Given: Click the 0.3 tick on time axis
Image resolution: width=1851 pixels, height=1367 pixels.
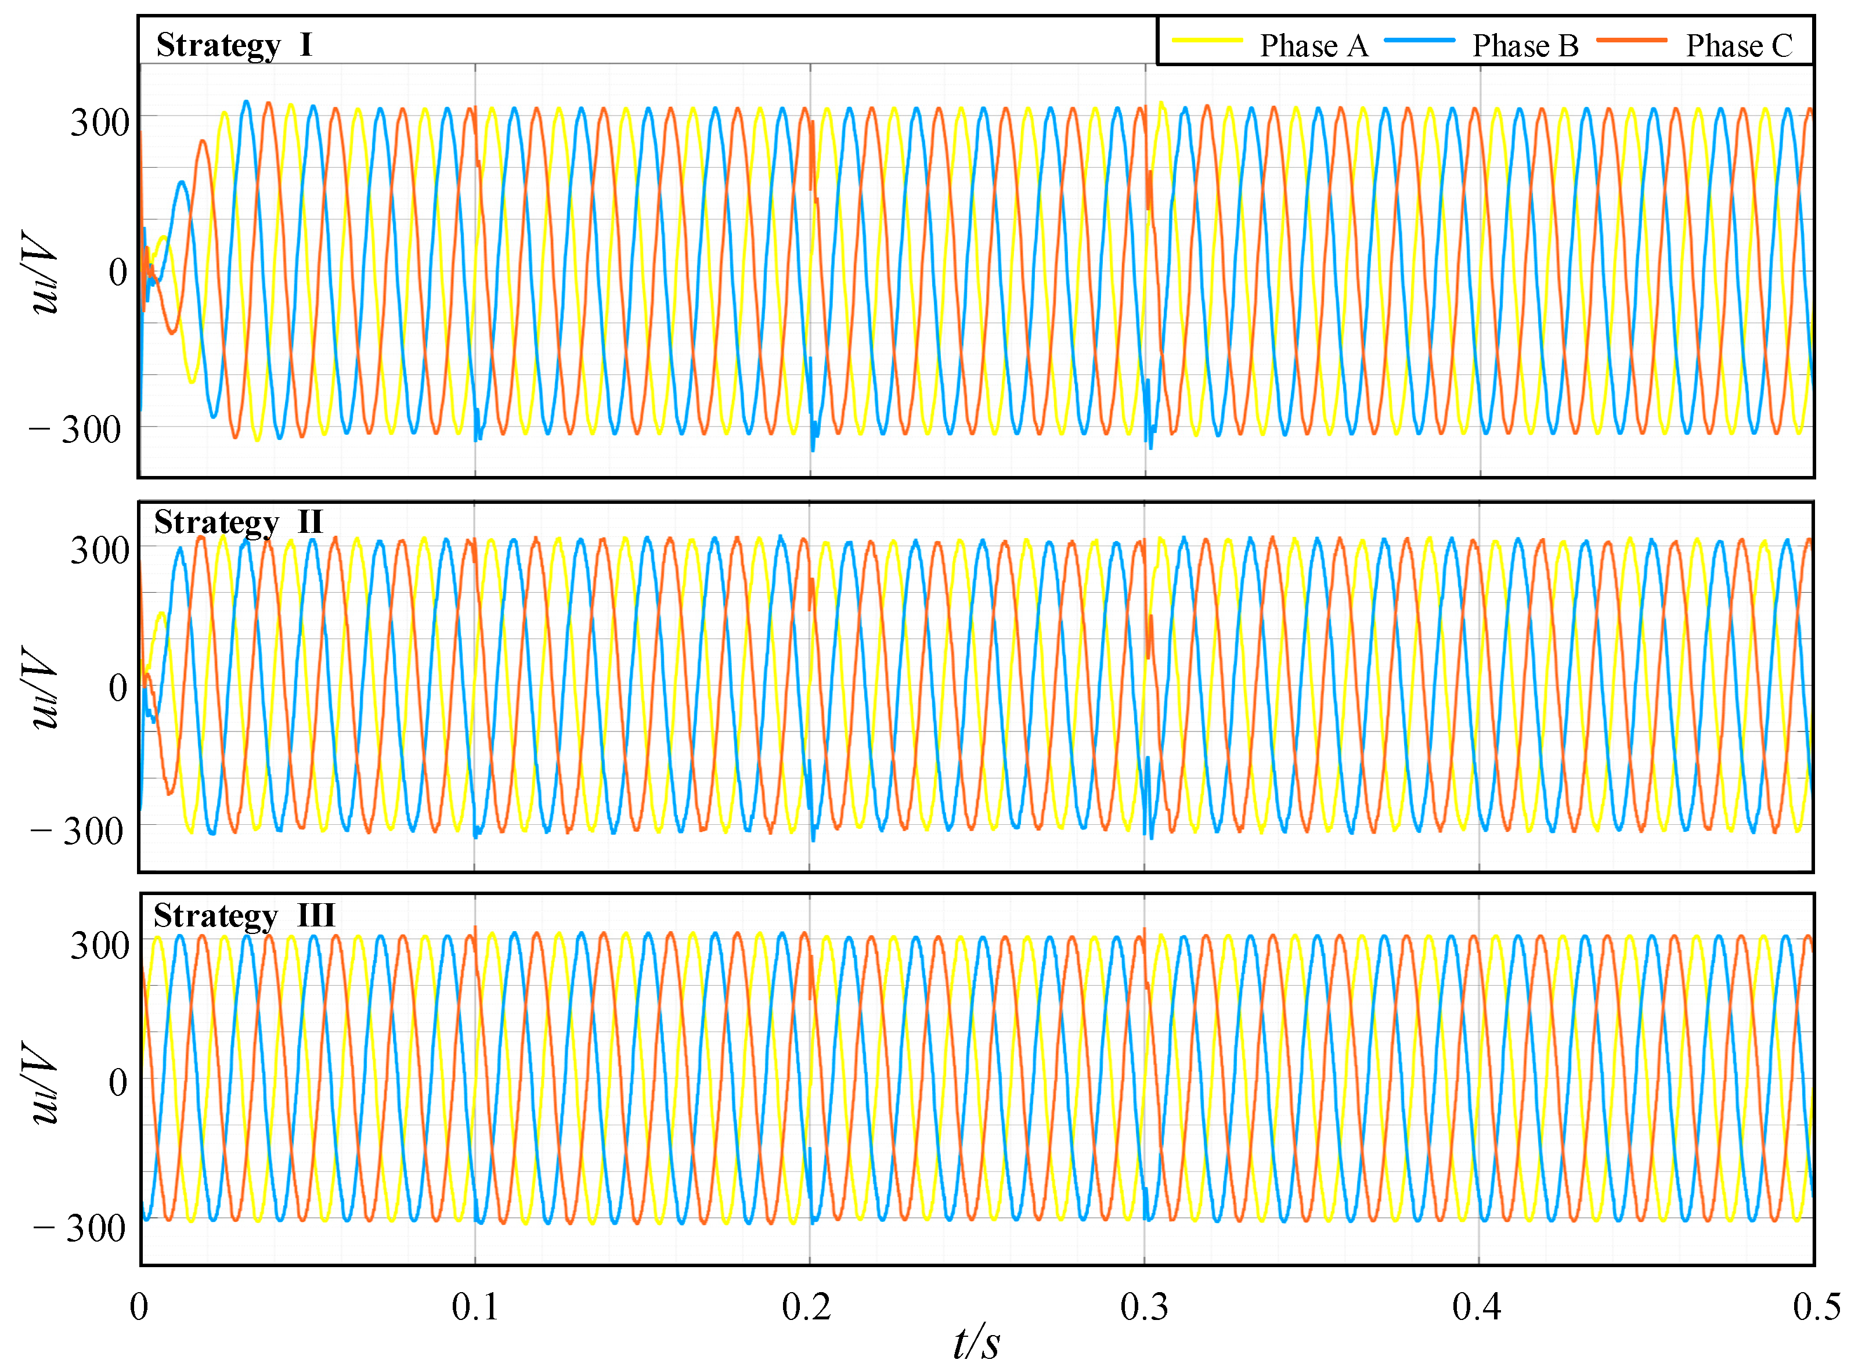Looking at the screenshot, I should (1145, 1307).
